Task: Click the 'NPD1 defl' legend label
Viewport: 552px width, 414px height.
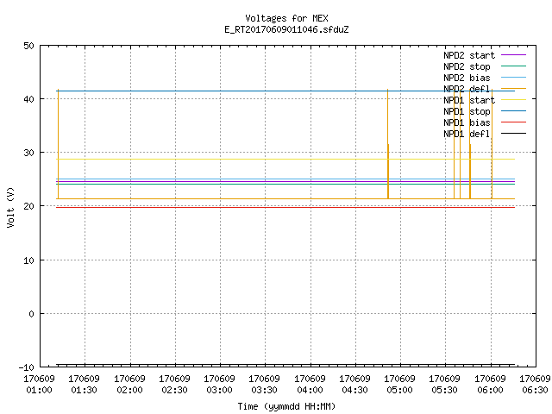Action: point(467,134)
